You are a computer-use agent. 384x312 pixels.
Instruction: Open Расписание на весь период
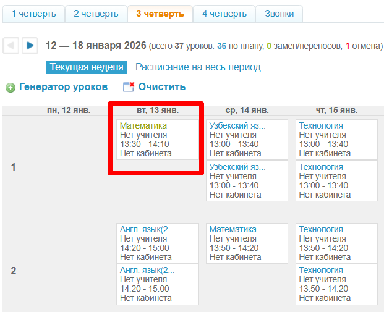pos(198,67)
